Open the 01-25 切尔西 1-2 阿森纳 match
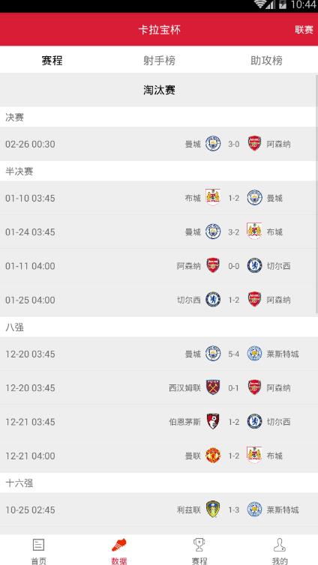 (159, 300)
